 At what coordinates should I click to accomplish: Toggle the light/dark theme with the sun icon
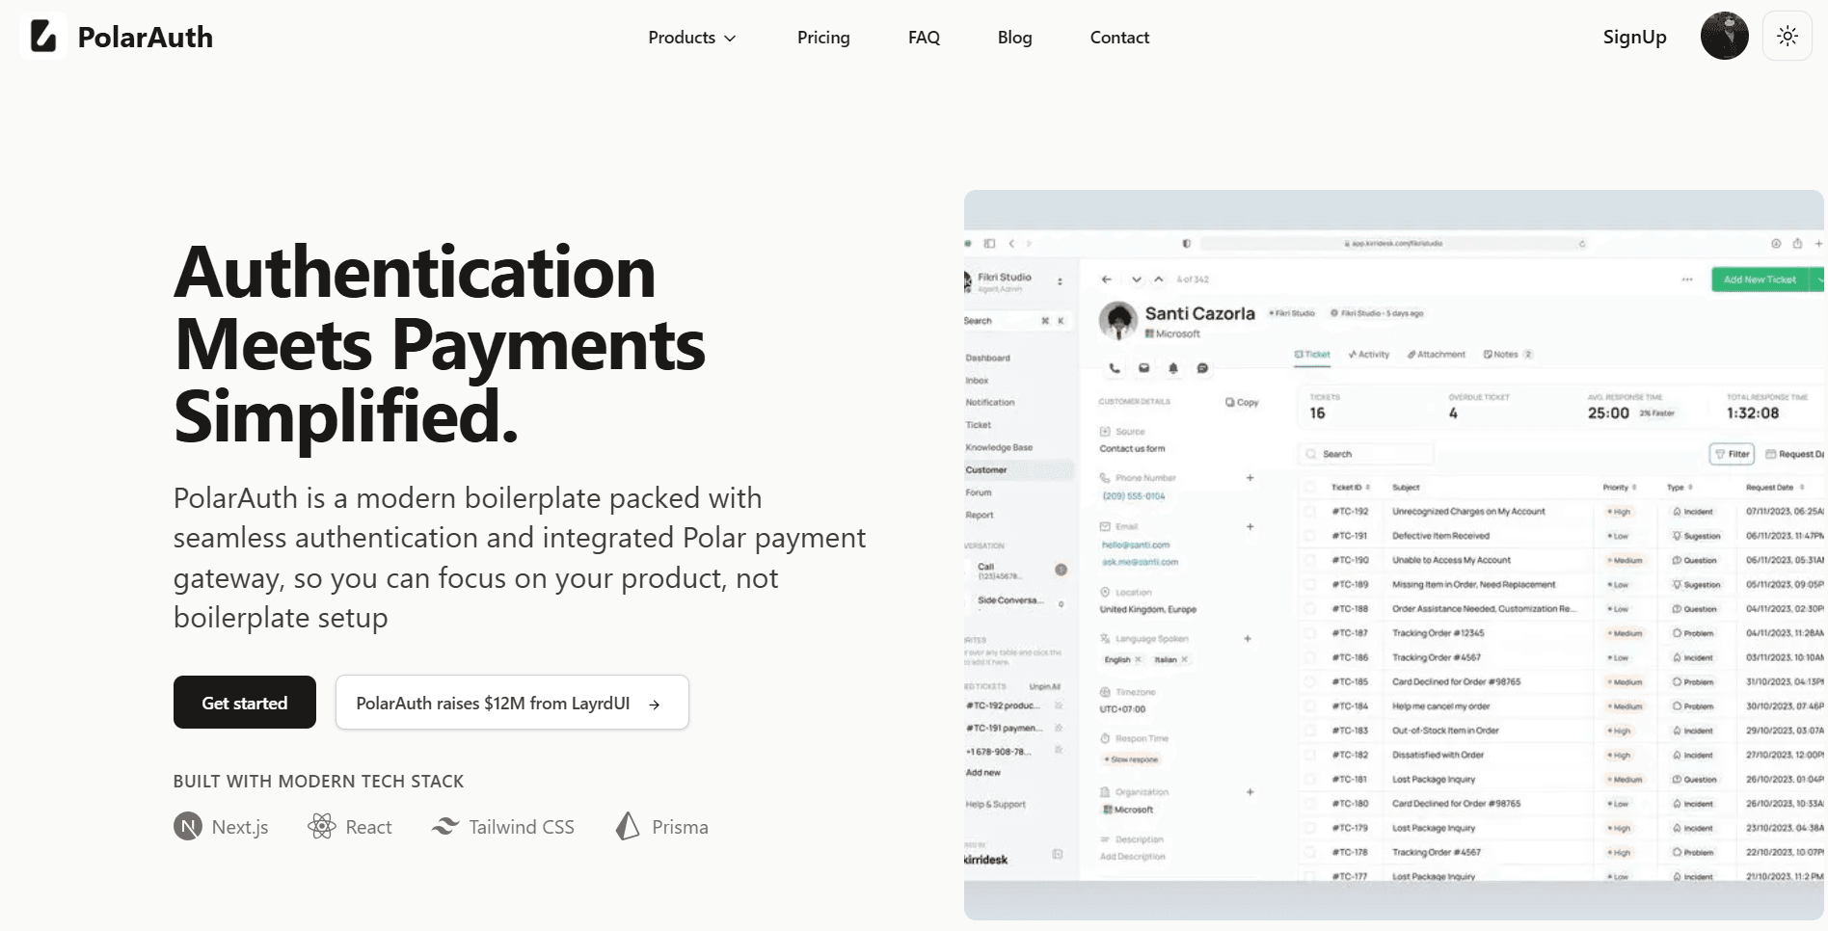point(1787,36)
